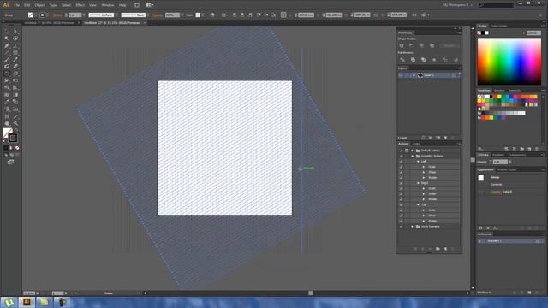
Task: Open the Effect menu
Action: [x=80, y=5]
